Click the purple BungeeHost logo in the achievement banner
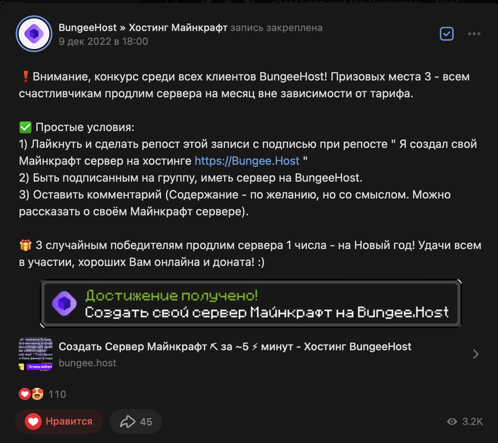 65,303
